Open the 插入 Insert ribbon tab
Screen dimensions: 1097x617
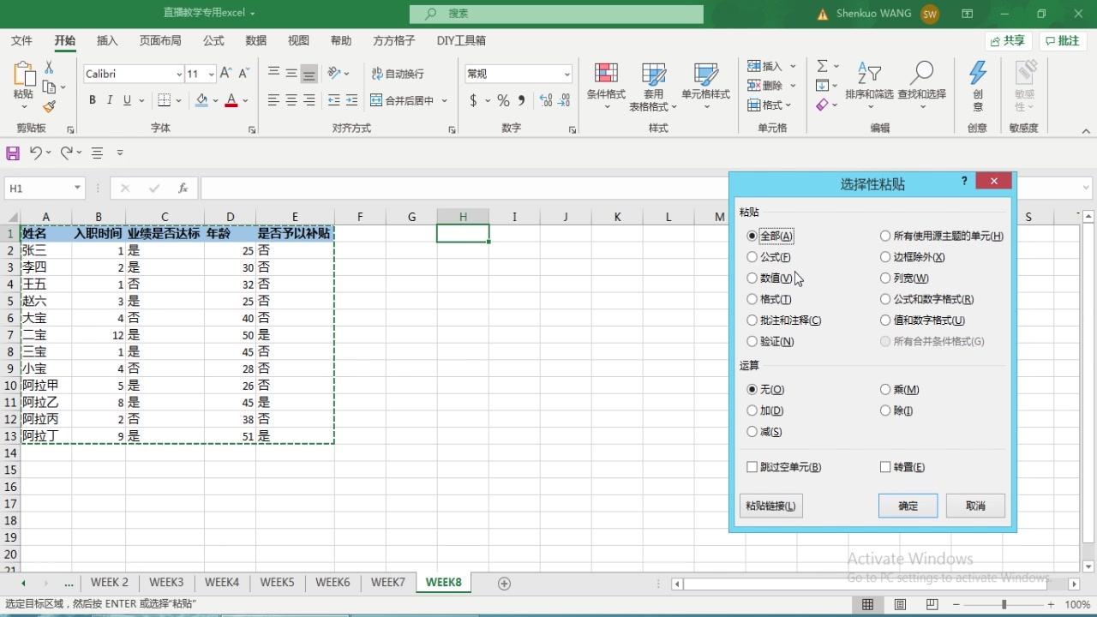pos(107,40)
